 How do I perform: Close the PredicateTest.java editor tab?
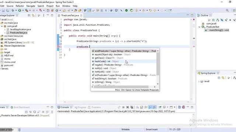81,15
